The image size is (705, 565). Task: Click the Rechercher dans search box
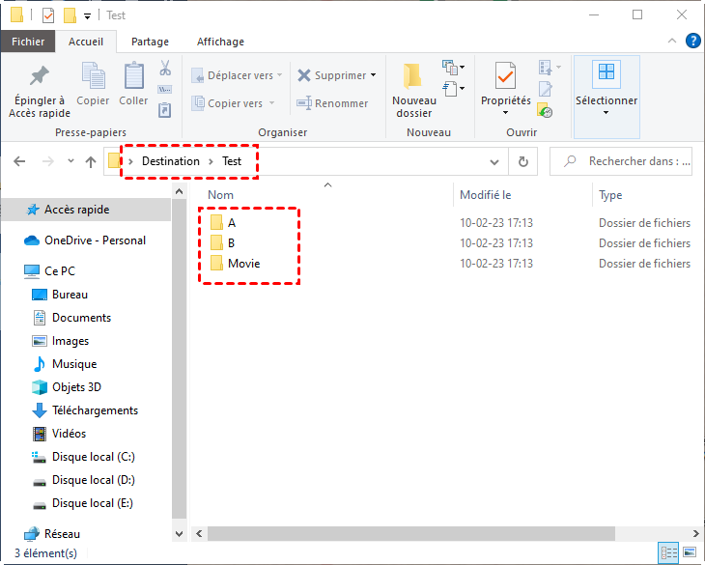pyautogui.click(x=620, y=161)
